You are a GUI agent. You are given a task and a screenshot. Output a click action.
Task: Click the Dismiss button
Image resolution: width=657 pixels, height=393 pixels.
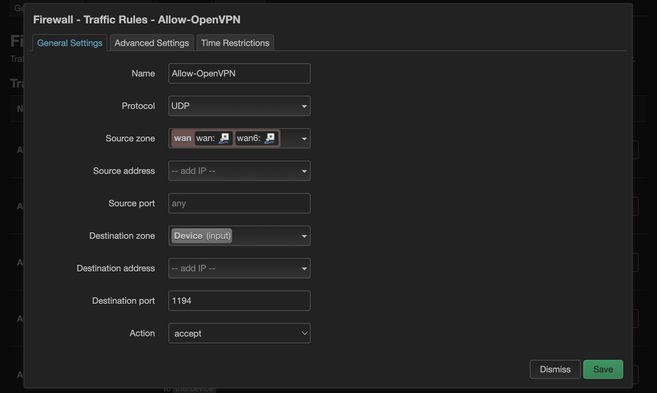[555, 369]
